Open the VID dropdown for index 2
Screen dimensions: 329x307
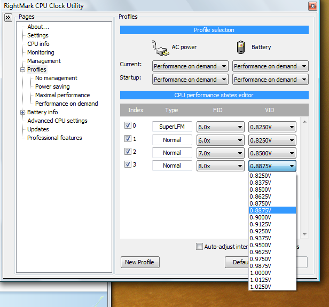point(272,153)
